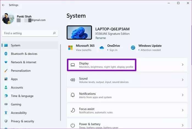
Task: Open the Power & battery row
Action: (x=127, y=124)
